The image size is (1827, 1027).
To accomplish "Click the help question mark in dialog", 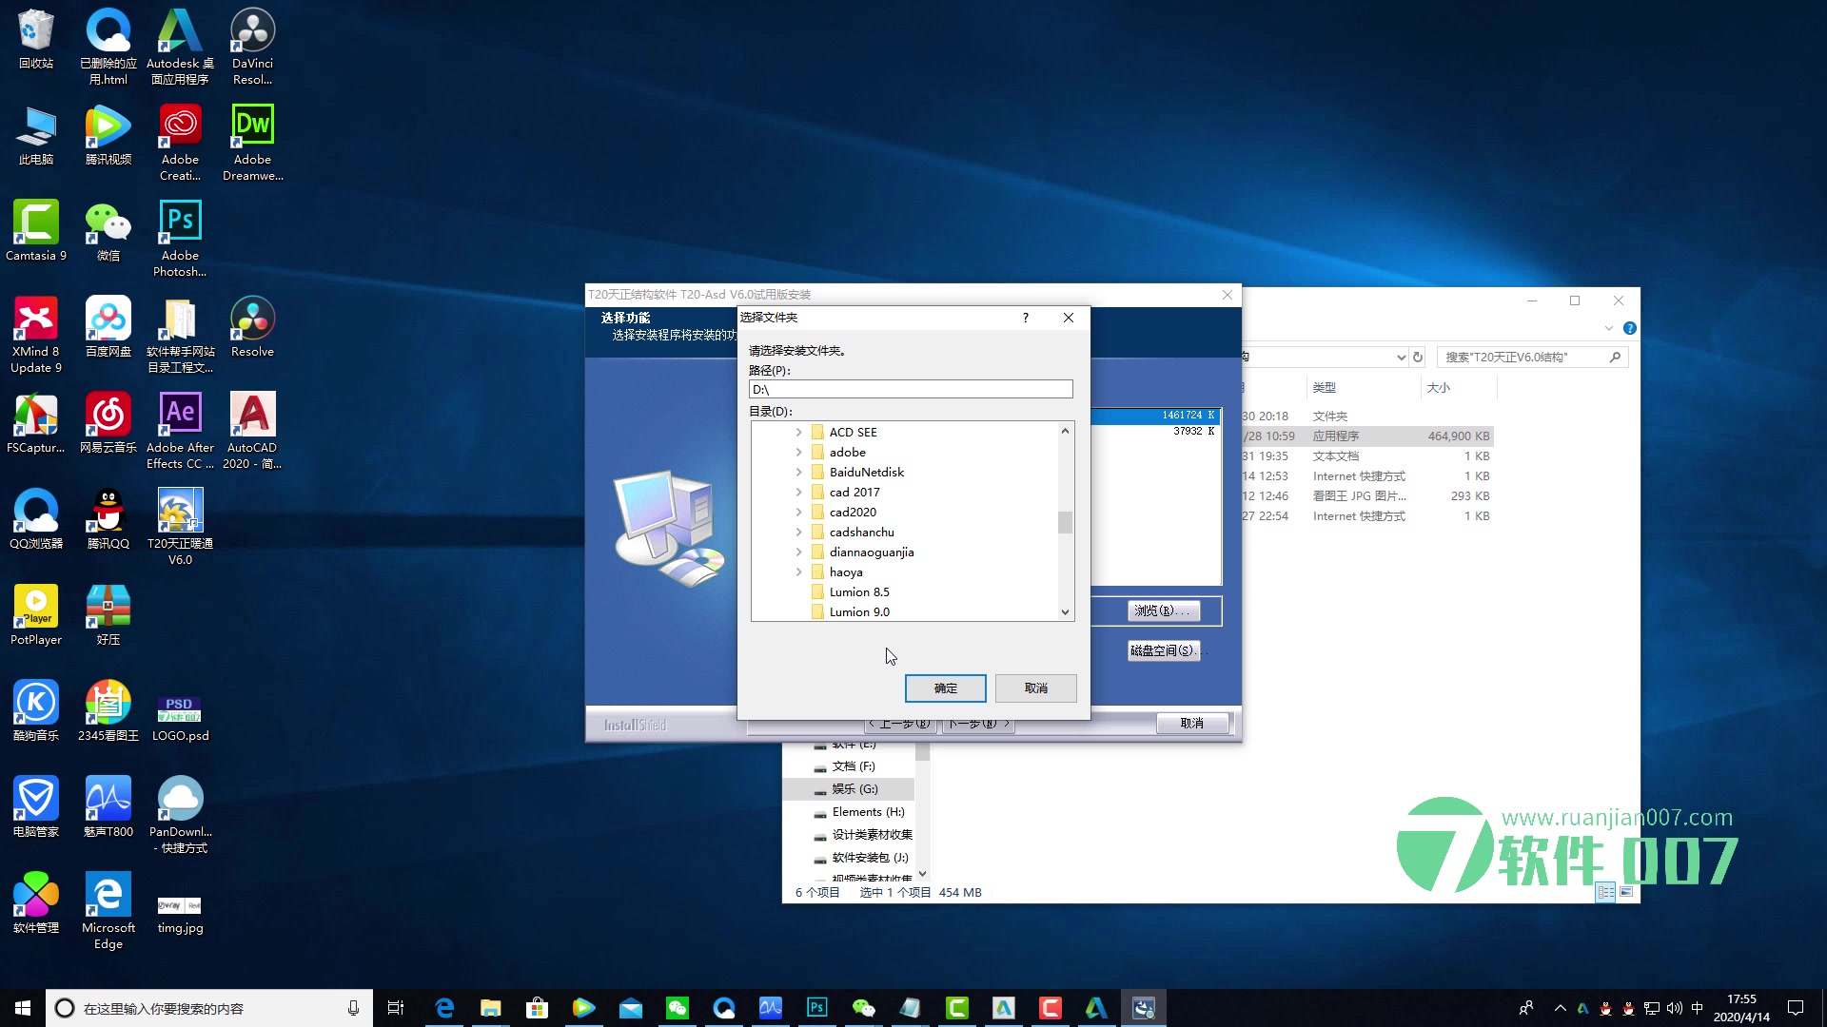I will coord(1025,318).
